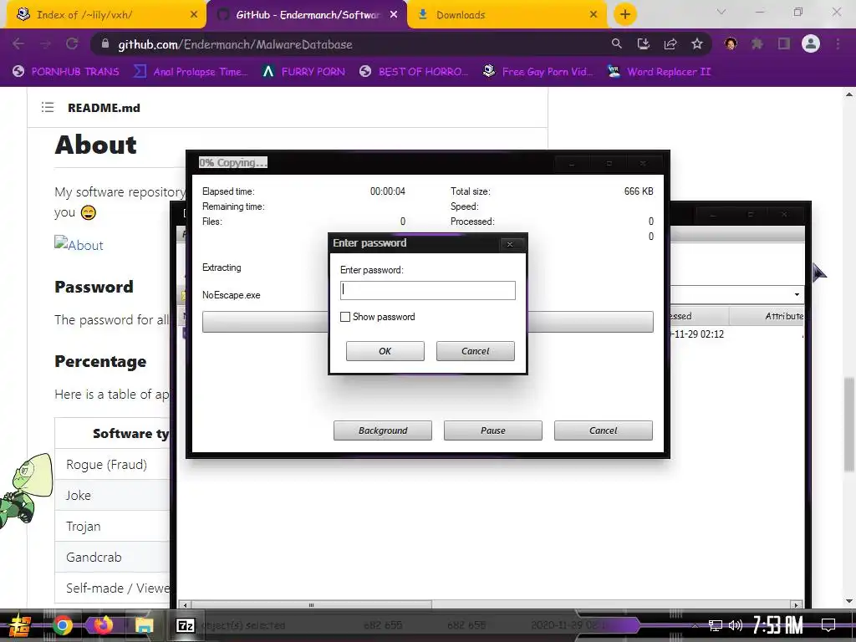Click the About image link

[x=79, y=245]
